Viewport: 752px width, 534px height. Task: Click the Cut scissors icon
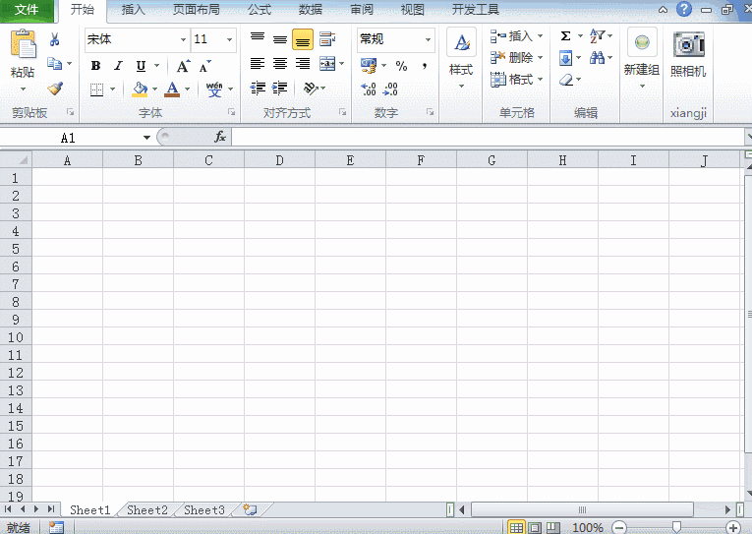pos(54,39)
